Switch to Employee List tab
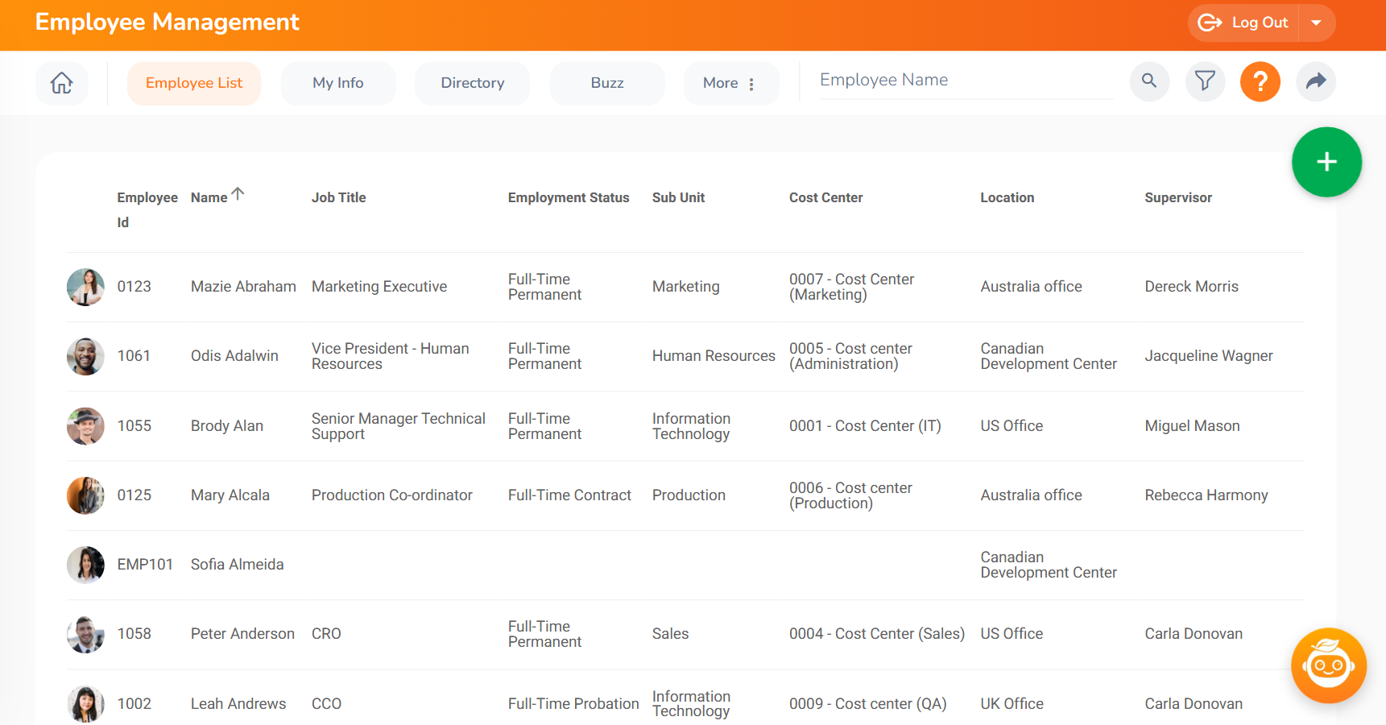This screenshot has height=725, width=1386. click(194, 83)
